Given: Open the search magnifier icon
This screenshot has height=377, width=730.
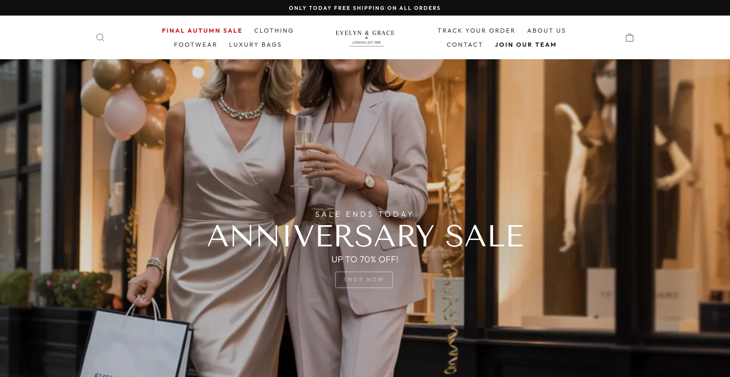Looking at the screenshot, I should [100, 38].
